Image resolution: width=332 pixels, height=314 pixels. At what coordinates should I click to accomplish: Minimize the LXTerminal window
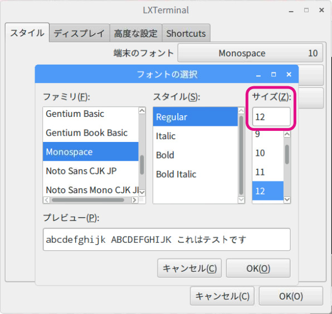291,11
